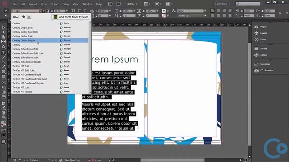
Task: Open the Type menu
Action: [x=44, y=4]
